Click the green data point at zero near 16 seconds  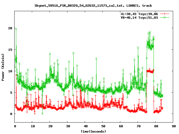[42, 114]
